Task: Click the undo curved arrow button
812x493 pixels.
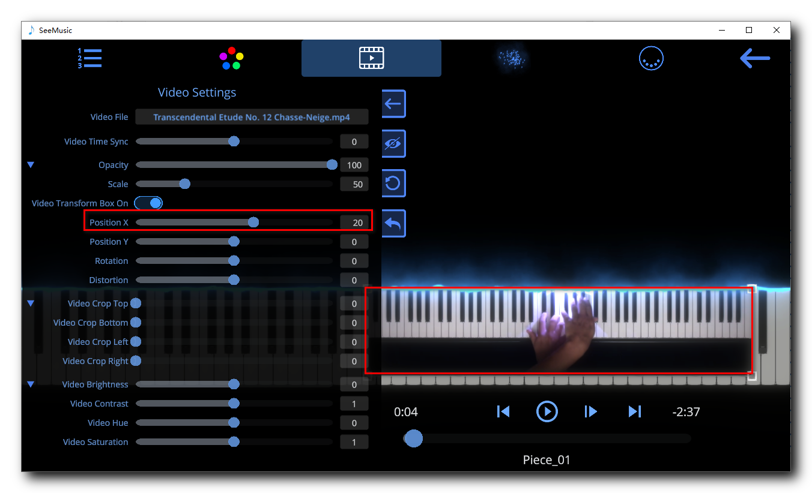Action: pyautogui.click(x=393, y=223)
